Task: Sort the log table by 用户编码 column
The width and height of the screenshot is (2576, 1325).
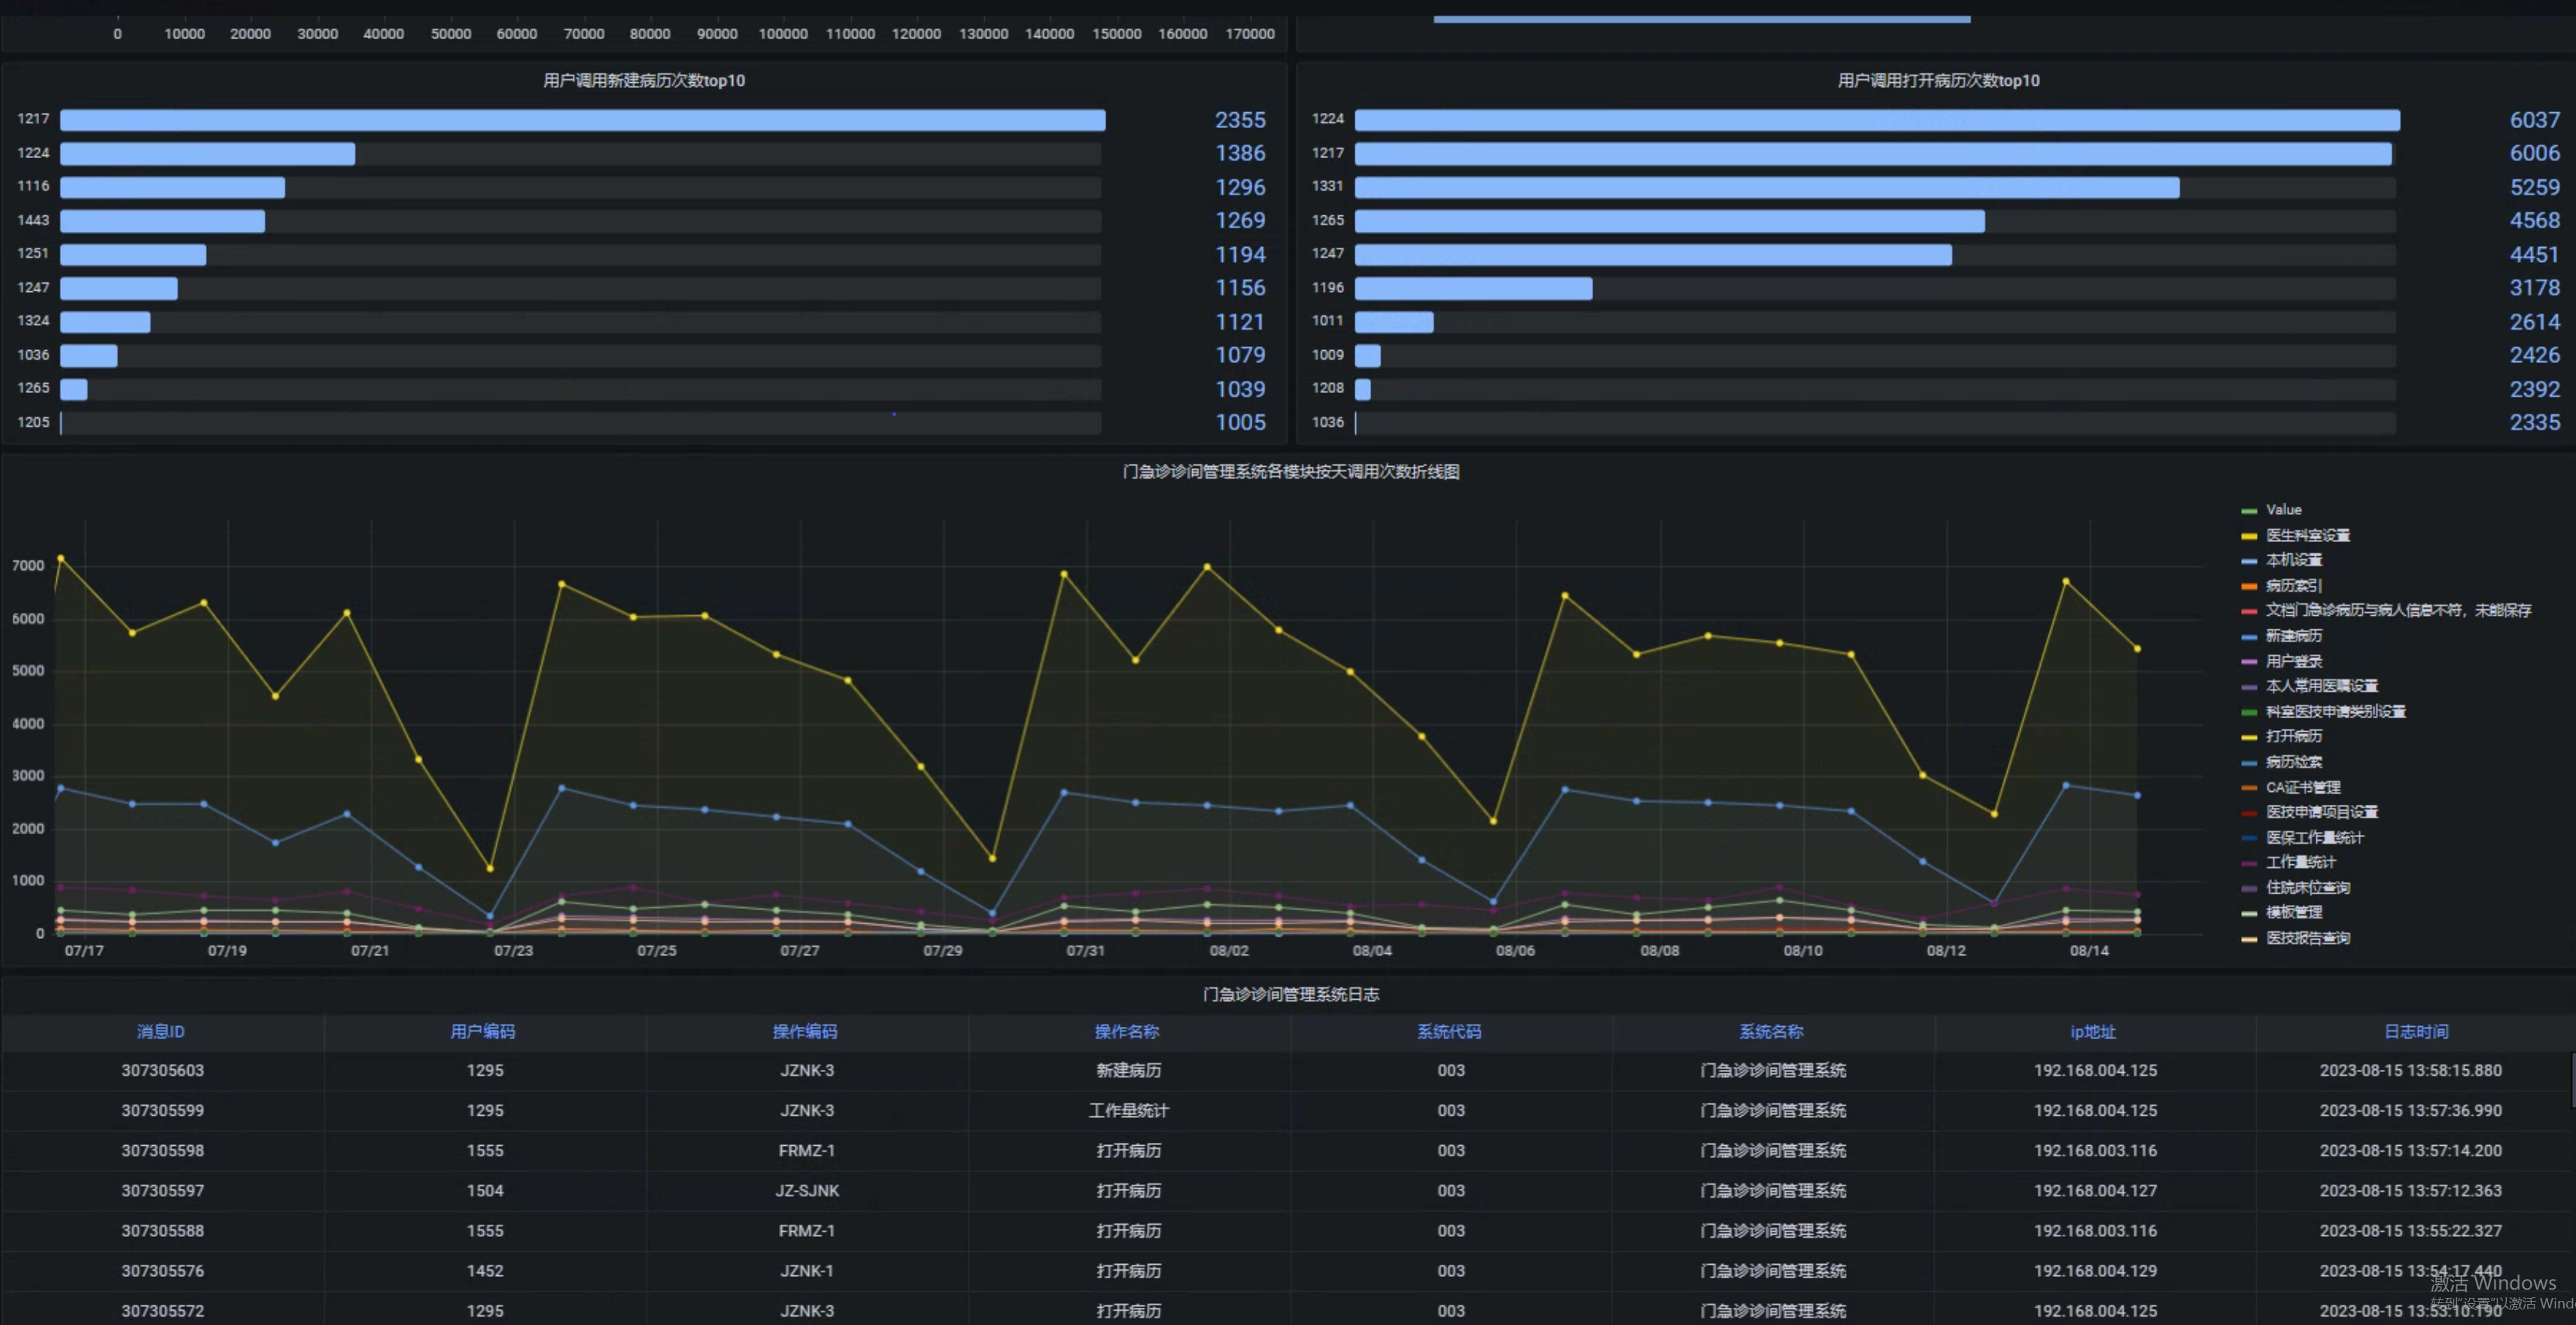Action: 483,1032
